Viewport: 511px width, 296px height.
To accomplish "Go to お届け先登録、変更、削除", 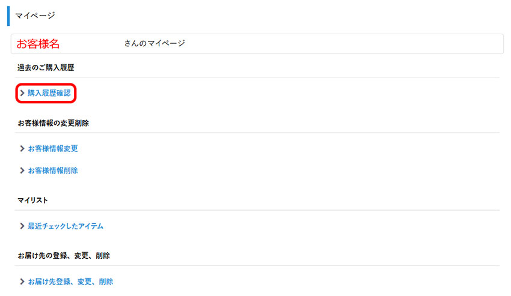I will (70, 281).
